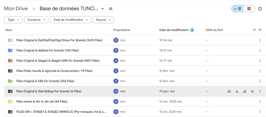Switch to list view layout
266x117 pixels.
pos(237,9)
